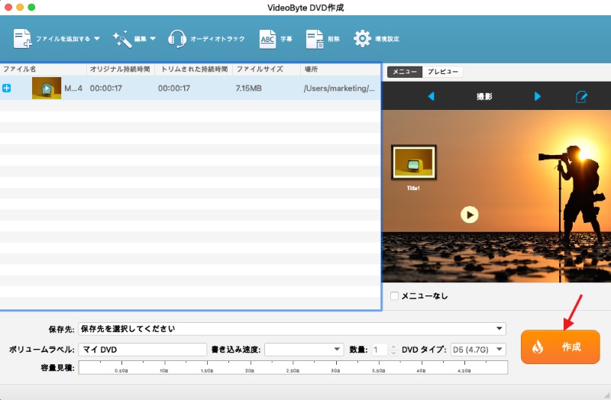Go to previous menu template arrow
The width and height of the screenshot is (611, 400).
[431, 96]
